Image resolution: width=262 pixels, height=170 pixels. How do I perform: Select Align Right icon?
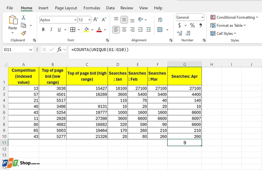click(132, 30)
